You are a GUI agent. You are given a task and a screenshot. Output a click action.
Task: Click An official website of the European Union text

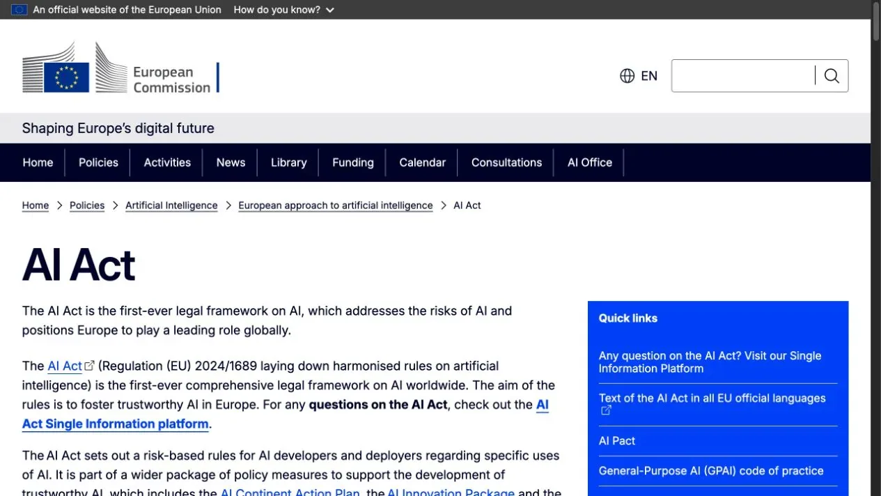pyautogui.click(x=127, y=10)
